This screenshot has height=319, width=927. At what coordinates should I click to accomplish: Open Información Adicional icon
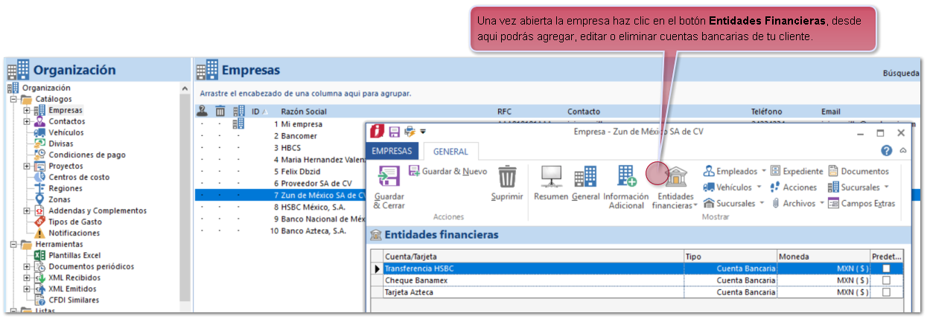[626, 176]
